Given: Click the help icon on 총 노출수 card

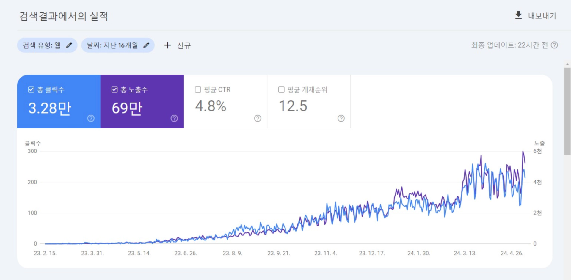Looking at the screenshot, I should pyautogui.click(x=174, y=119).
